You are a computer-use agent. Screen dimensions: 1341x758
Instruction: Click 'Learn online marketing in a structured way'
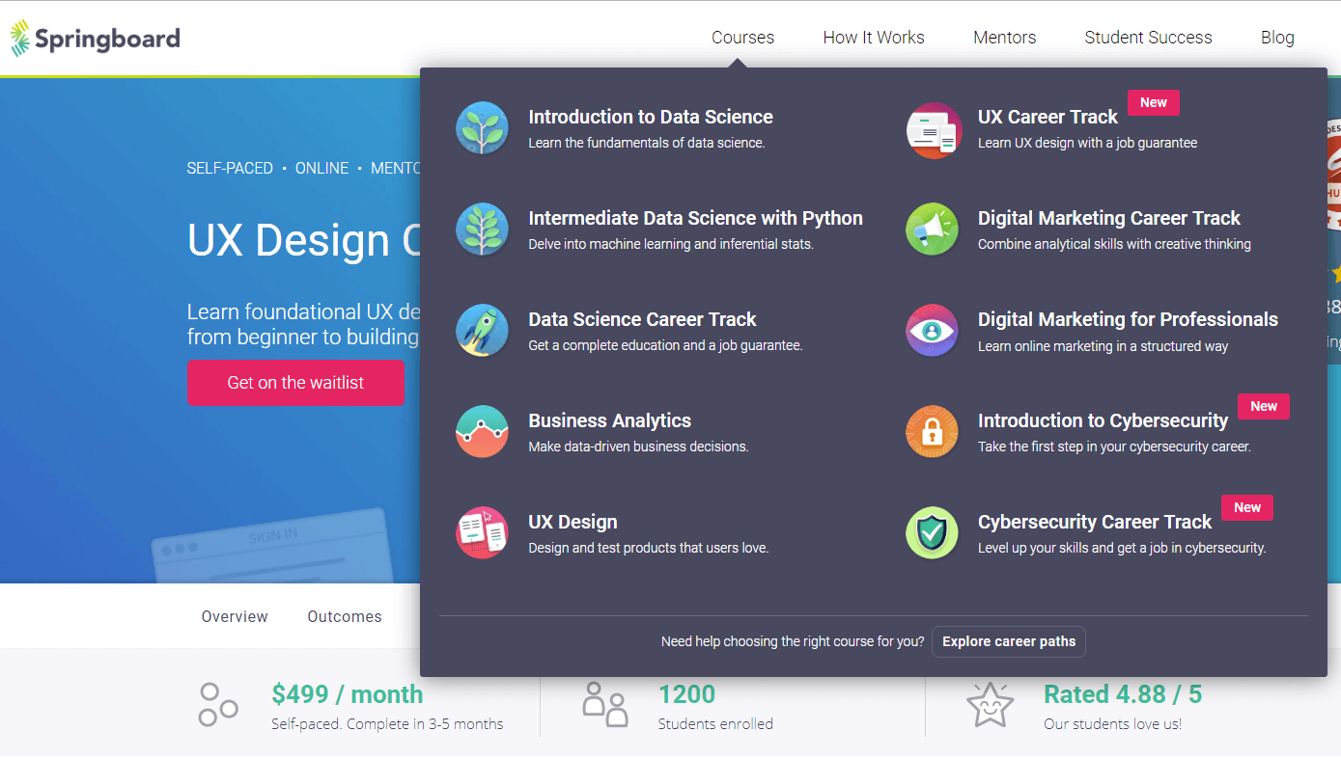pos(1104,345)
